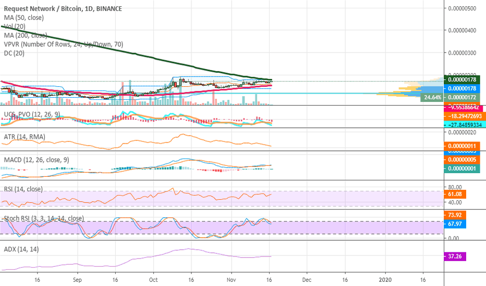The height and width of the screenshot is (286, 486).
Task: Click the 80.00 RSI axis value
Action: point(455,187)
